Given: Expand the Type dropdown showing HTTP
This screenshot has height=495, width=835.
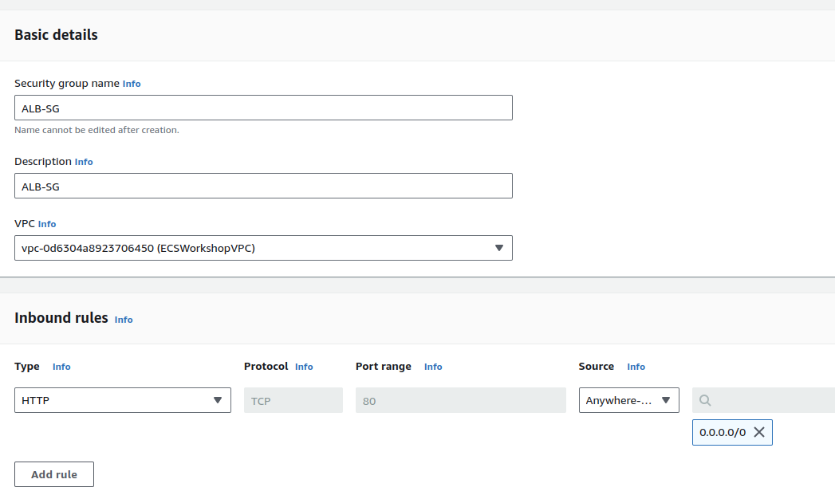Looking at the screenshot, I should [123, 400].
